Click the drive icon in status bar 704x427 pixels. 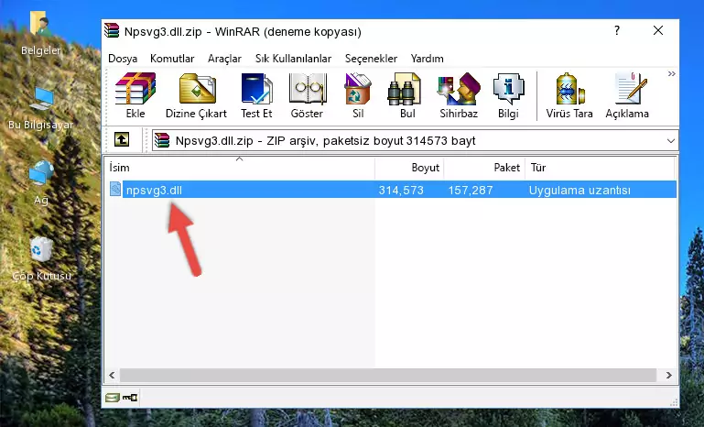(113, 398)
